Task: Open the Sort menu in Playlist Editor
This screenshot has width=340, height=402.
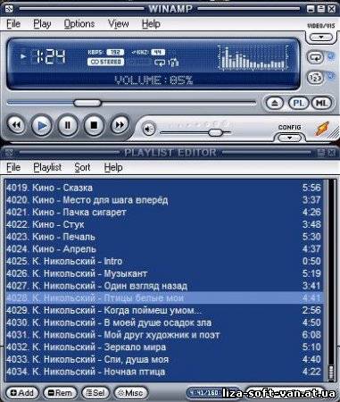Action: click(x=82, y=167)
